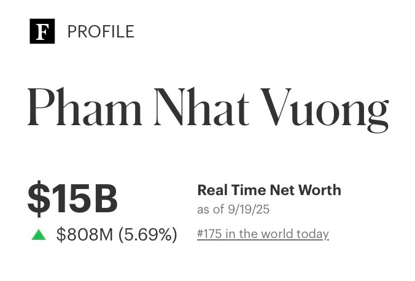Viewport: 415px width, 281px height.
Task: Click the word today in ranking link
Action: pos(312,234)
